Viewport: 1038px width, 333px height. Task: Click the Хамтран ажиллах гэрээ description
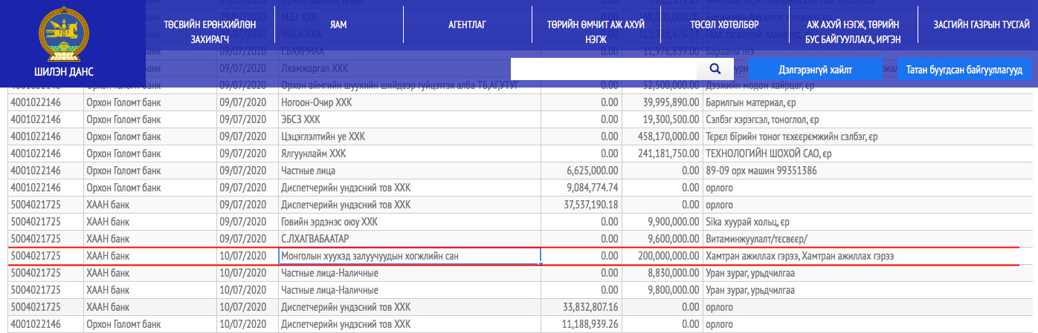pyautogui.click(x=799, y=256)
